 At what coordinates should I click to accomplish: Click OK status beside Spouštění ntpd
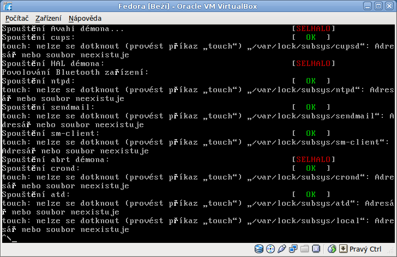tap(311, 81)
